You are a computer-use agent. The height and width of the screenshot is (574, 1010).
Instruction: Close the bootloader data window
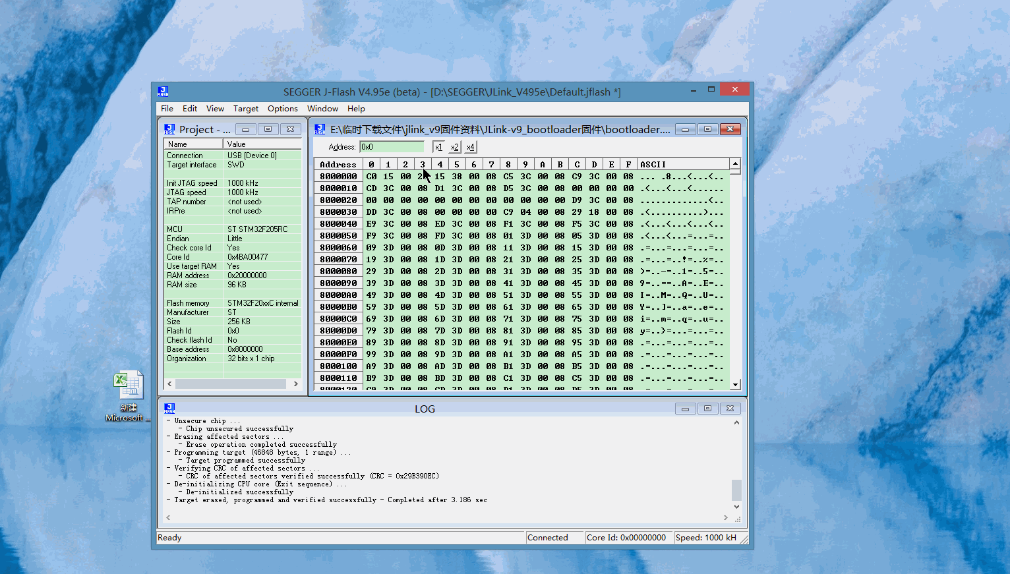click(x=730, y=129)
